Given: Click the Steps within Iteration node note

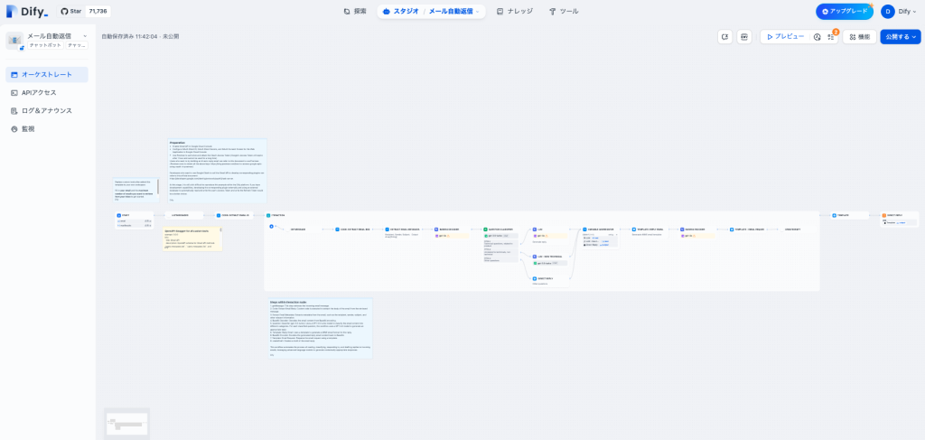Looking at the screenshot, I should click(321, 329).
